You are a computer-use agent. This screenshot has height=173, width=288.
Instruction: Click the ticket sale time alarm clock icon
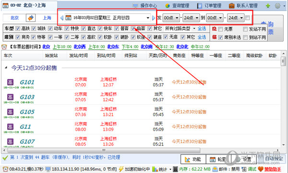pos(4,47)
